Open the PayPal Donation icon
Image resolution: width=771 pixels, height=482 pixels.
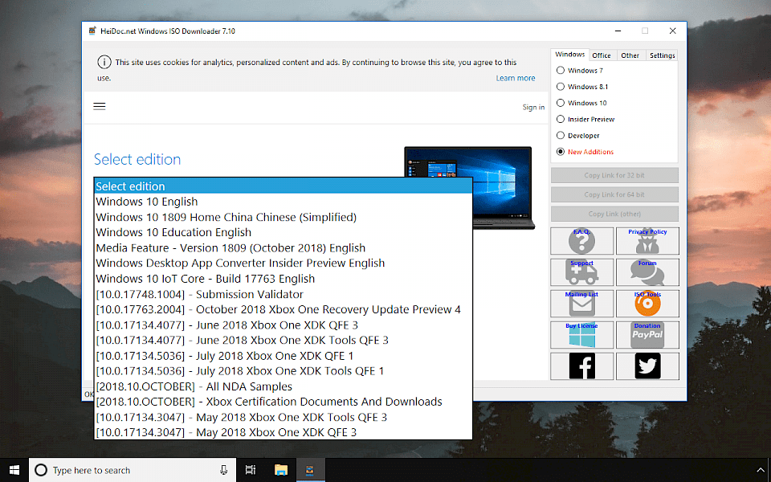click(647, 335)
